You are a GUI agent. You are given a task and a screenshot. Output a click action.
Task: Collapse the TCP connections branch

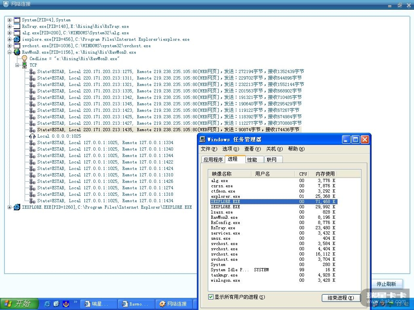[17, 65]
